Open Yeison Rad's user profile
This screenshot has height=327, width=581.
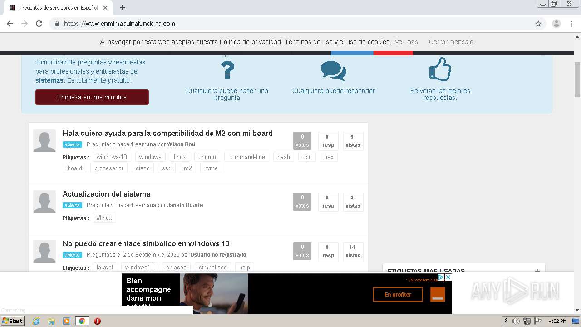pyautogui.click(x=181, y=144)
